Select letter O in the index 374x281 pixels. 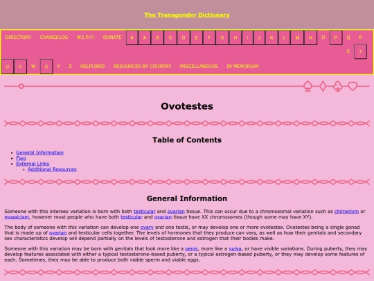pos(323,37)
